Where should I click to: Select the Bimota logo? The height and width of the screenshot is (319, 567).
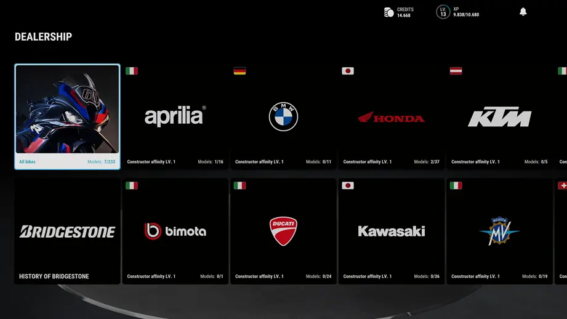click(175, 231)
